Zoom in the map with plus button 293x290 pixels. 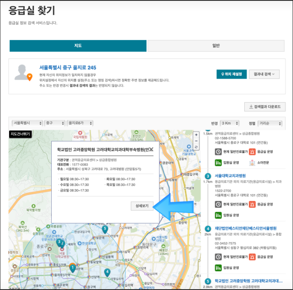pyautogui.click(x=196, y=135)
